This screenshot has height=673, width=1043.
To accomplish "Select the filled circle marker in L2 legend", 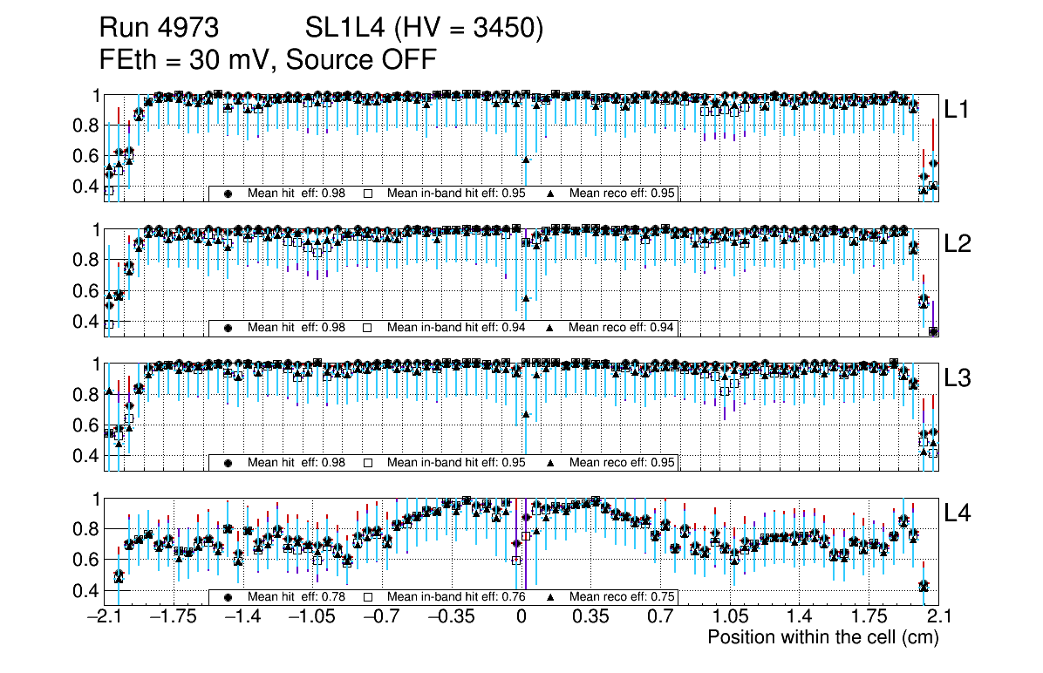I will 228,329.
